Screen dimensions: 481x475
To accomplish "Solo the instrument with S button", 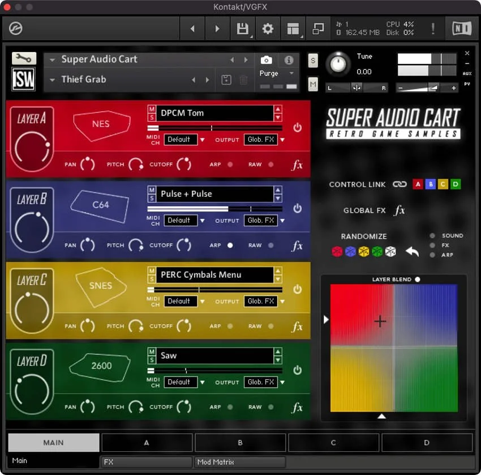I will pyautogui.click(x=312, y=60).
